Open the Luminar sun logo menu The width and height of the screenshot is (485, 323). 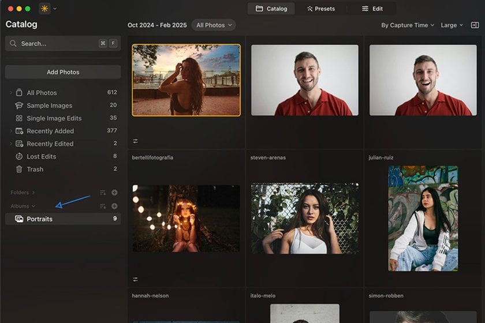pyautogui.click(x=44, y=9)
